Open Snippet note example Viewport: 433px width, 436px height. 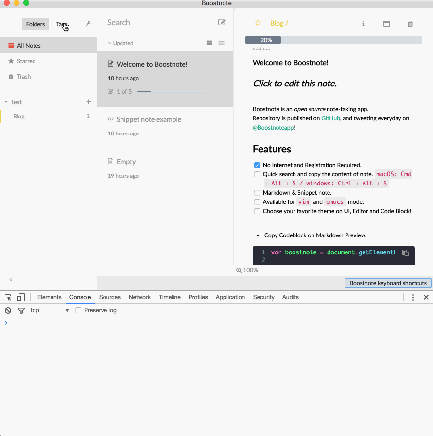coord(165,128)
